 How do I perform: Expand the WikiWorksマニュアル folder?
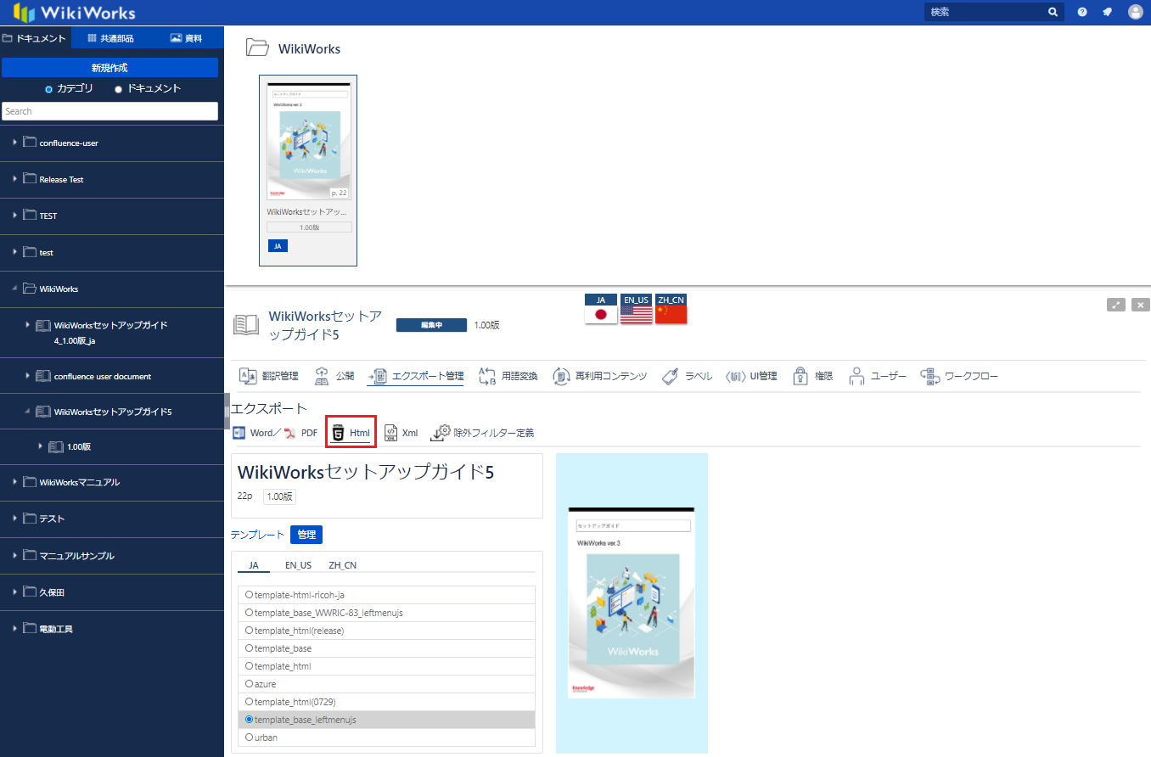pos(14,482)
